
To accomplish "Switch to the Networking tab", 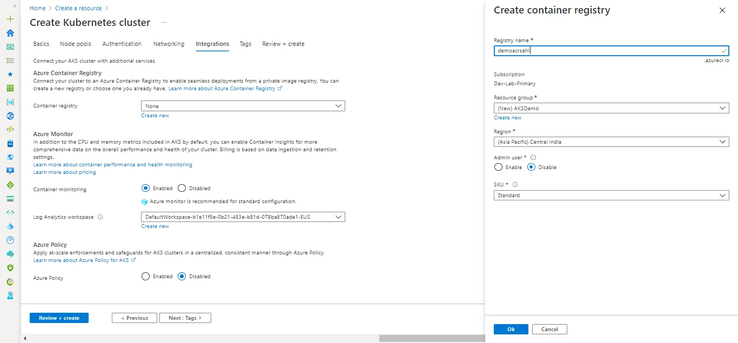I will [169, 44].
